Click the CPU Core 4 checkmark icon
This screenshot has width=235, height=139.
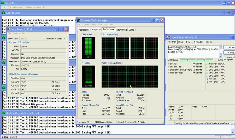[207, 76]
